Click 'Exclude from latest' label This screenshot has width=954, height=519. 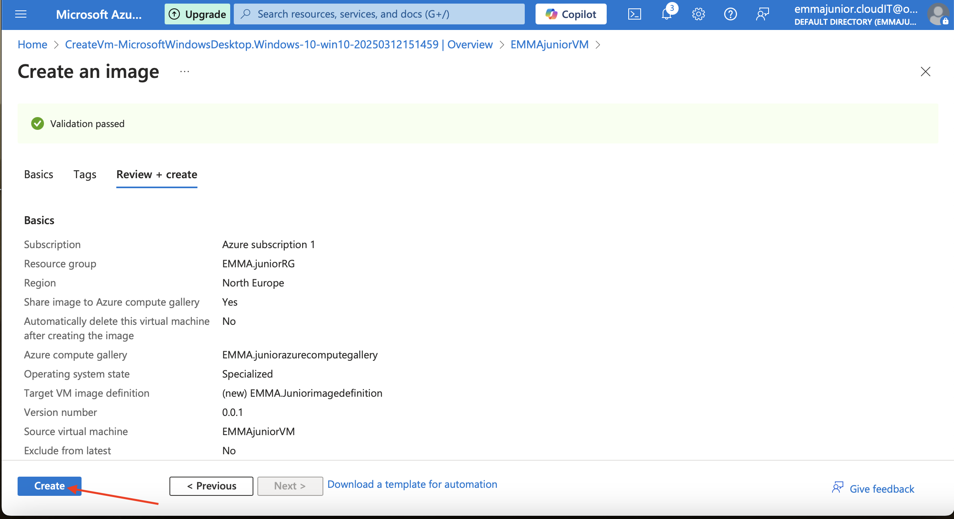[67, 451]
